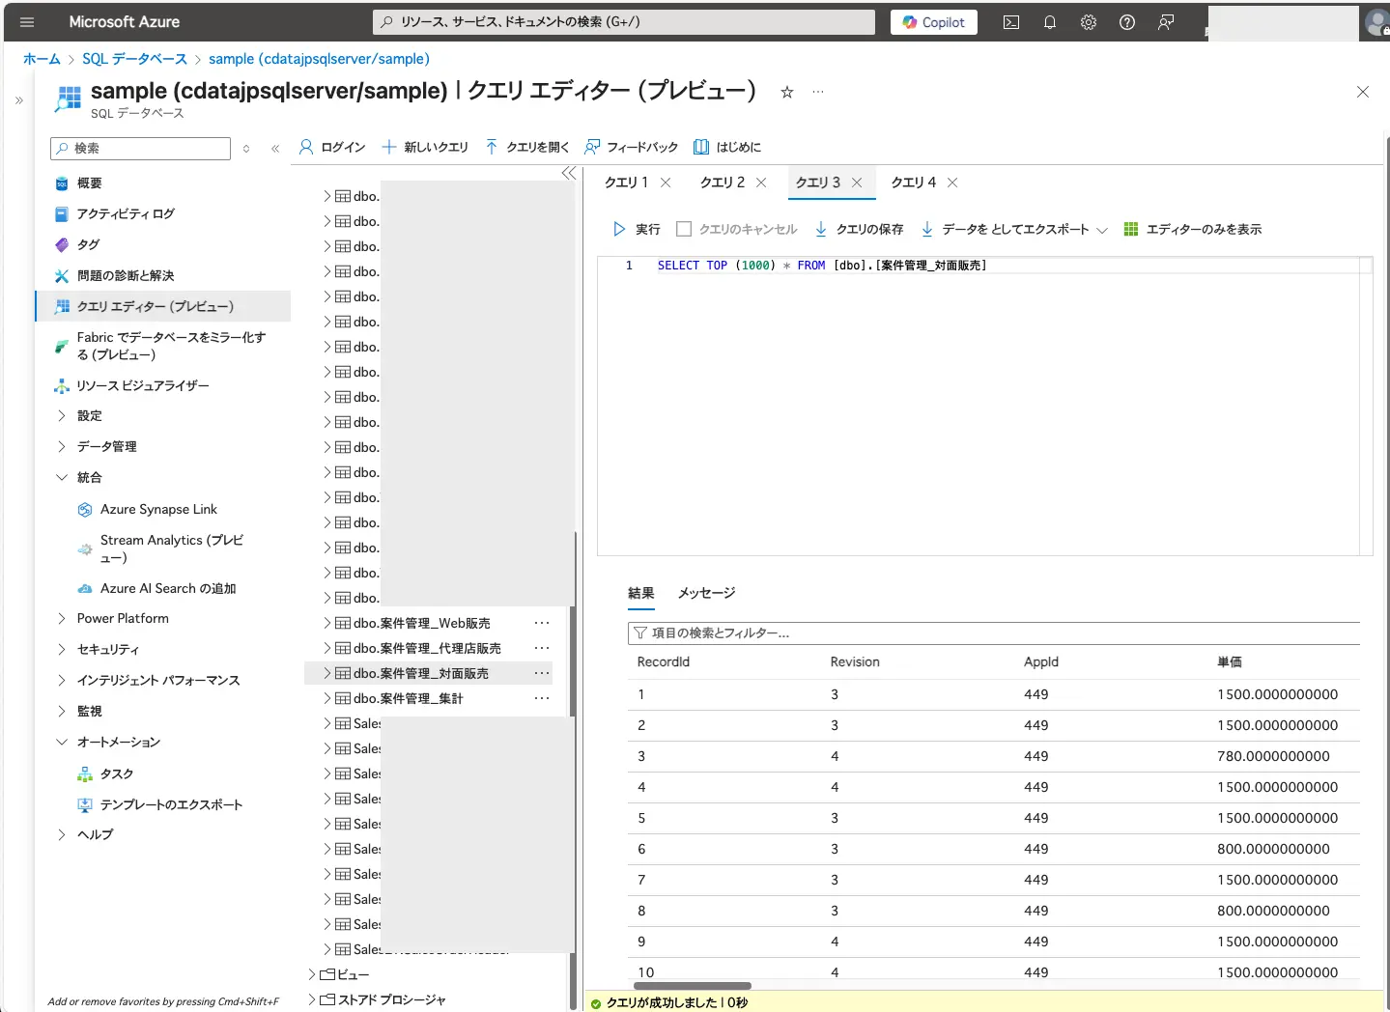Image resolution: width=1390 pixels, height=1012 pixels.
Task: Favorite this page with the star icon
Action: pos(787,92)
